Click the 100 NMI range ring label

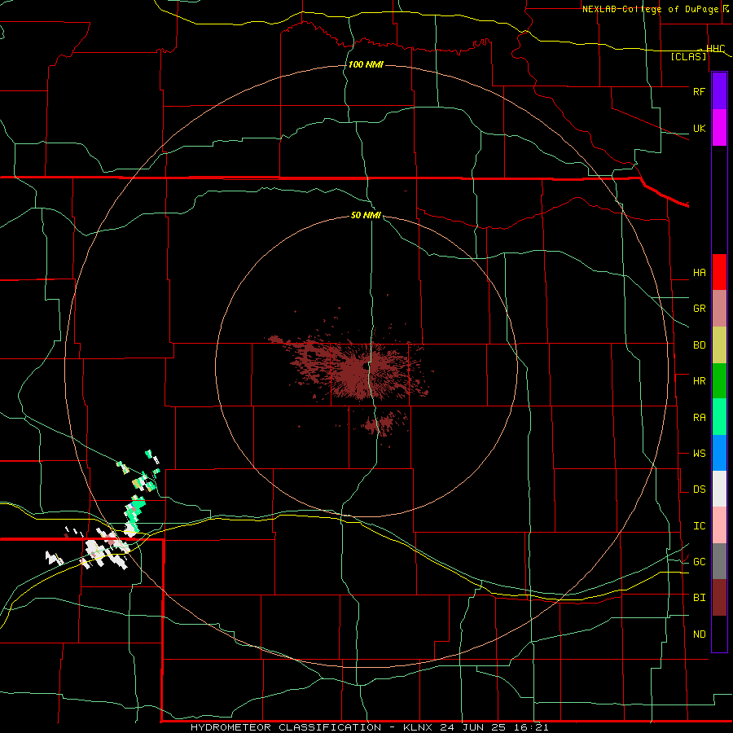(366, 64)
